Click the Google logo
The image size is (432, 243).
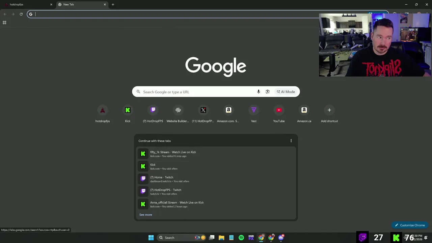click(x=216, y=66)
